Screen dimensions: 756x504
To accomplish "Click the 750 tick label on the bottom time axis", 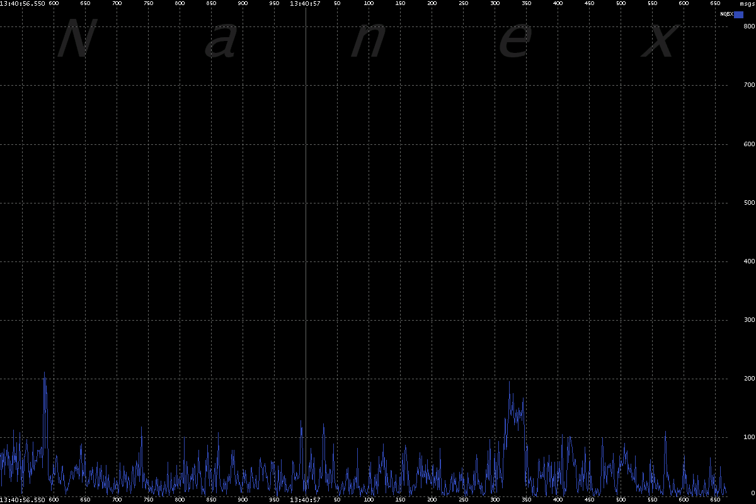I will pyautogui.click(x=148, y=500).
